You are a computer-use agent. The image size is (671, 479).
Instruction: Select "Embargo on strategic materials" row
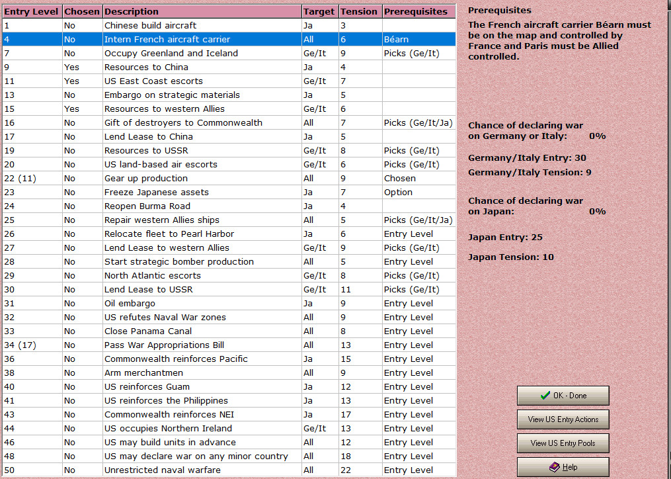[229, 95]
